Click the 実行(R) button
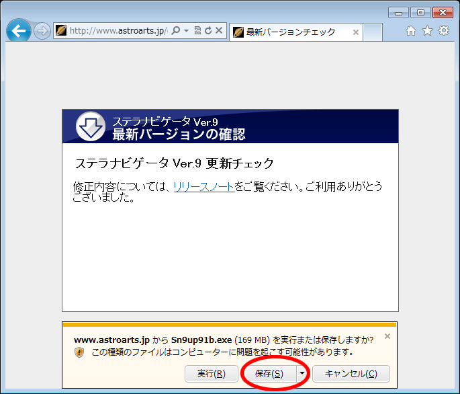This screenshot has height=394, width=460. click(212, 374)
